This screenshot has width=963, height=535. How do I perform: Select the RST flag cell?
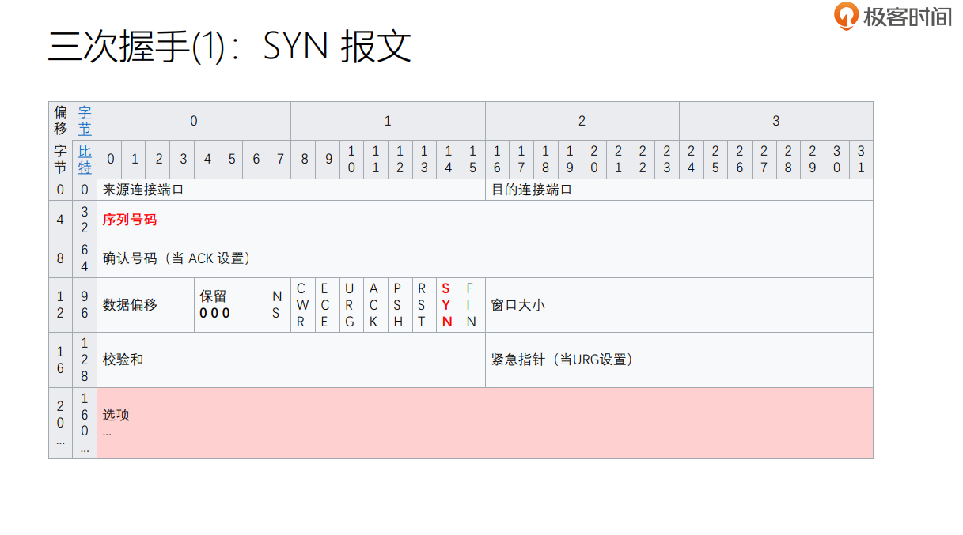[x=423, y=305]
